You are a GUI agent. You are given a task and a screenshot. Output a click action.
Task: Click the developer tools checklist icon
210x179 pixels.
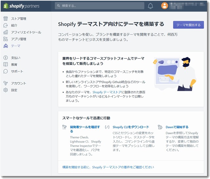[64, 127]
